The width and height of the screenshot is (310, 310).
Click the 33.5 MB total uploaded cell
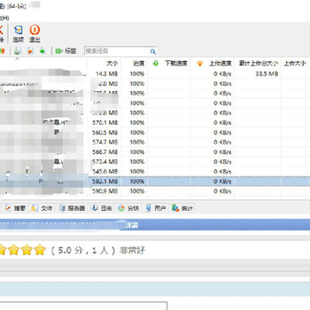click(x=267, y=74)
